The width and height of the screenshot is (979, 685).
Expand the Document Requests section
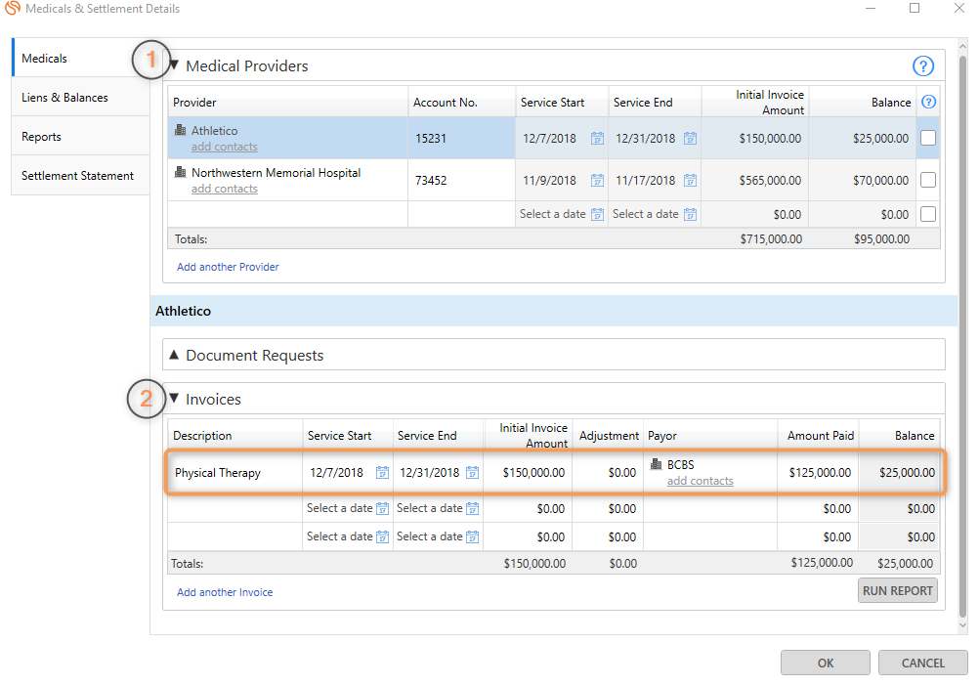click(175, 356)
